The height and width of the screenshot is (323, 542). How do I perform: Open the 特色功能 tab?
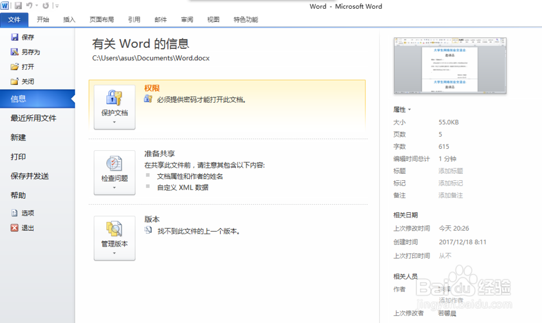[246, 20]
